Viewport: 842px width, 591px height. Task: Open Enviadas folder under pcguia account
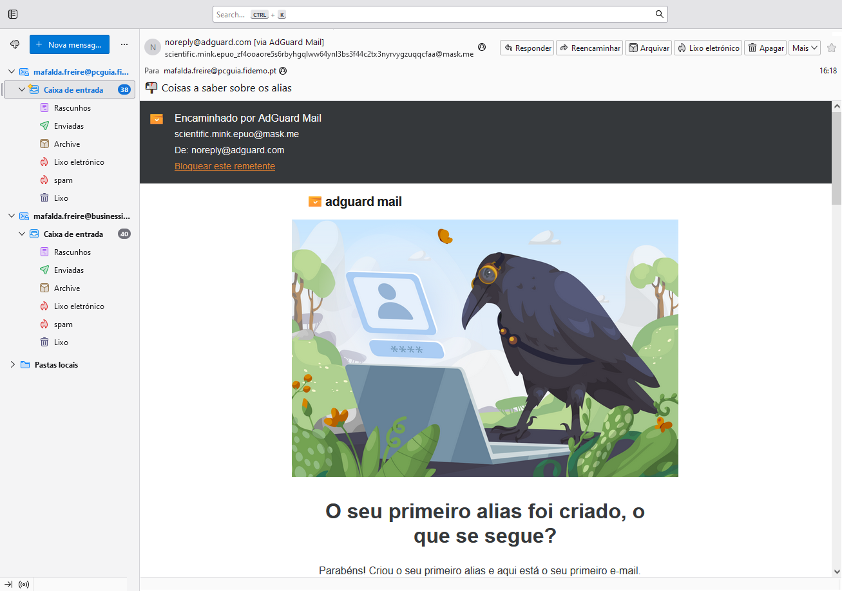pos(69,126)
